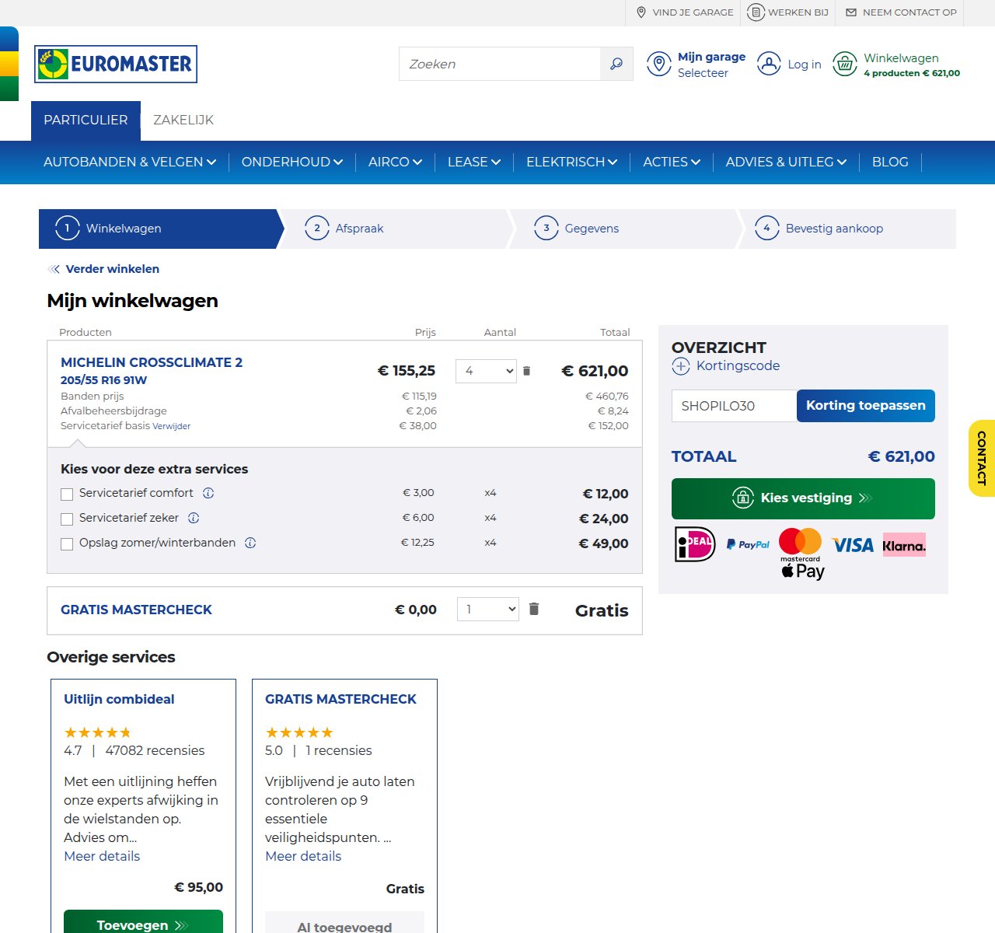Switch to Zakelijk tab
Viewport: 995px width, 933px height.
(183, 121)
